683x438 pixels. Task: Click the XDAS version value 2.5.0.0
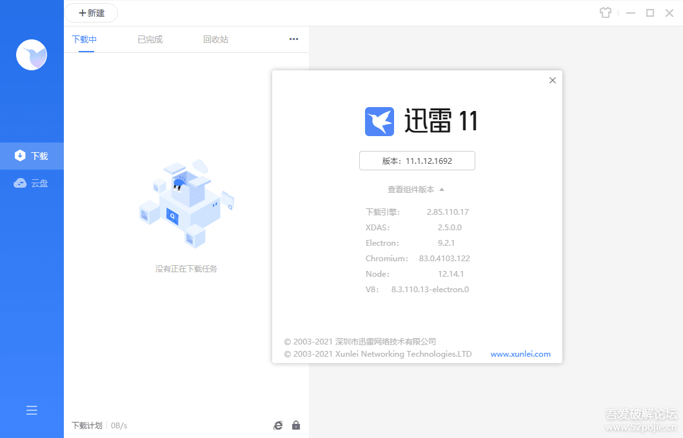pyautogui.click(x=450, y=228)
